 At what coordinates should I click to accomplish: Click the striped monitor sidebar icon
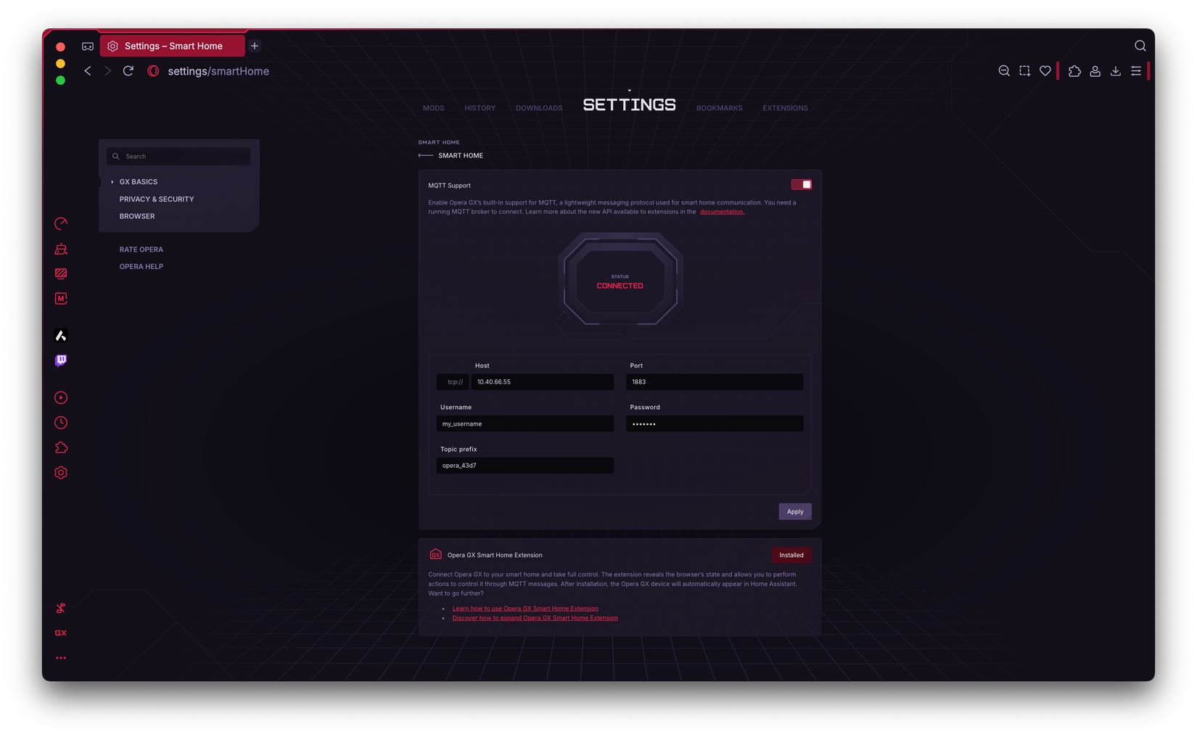(61, 273)
